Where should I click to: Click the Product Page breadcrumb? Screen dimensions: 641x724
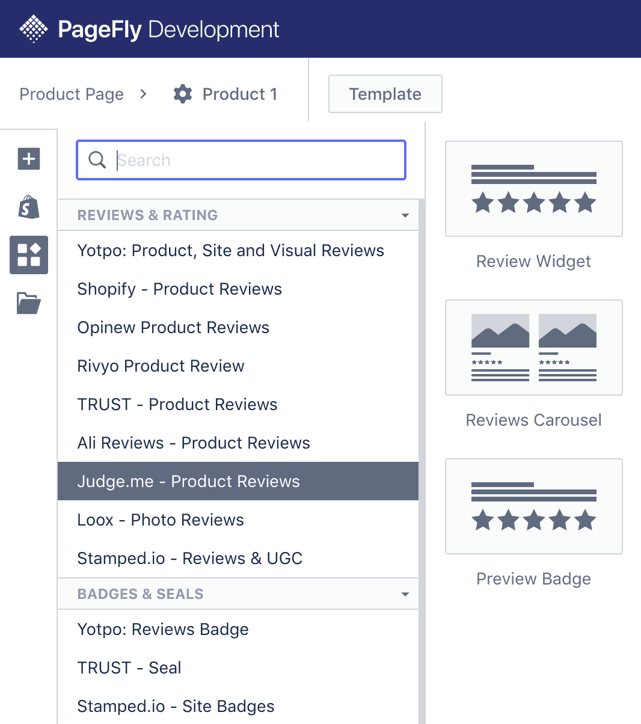click(72, 94)
